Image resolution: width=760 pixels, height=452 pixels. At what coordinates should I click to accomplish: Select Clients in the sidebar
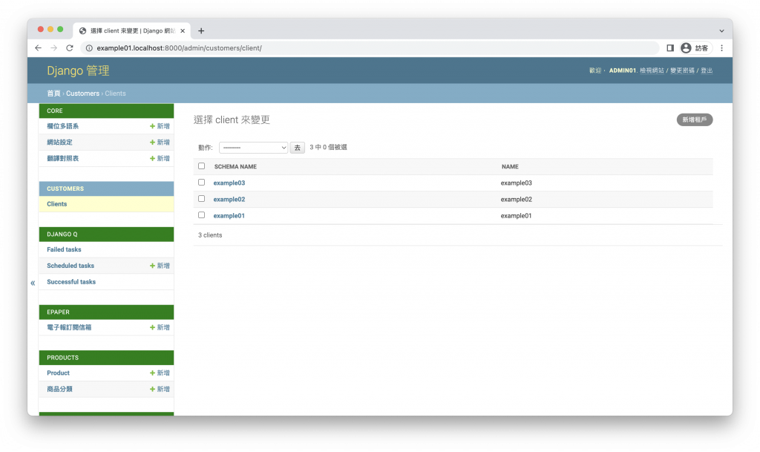click(x=56, y=204)
